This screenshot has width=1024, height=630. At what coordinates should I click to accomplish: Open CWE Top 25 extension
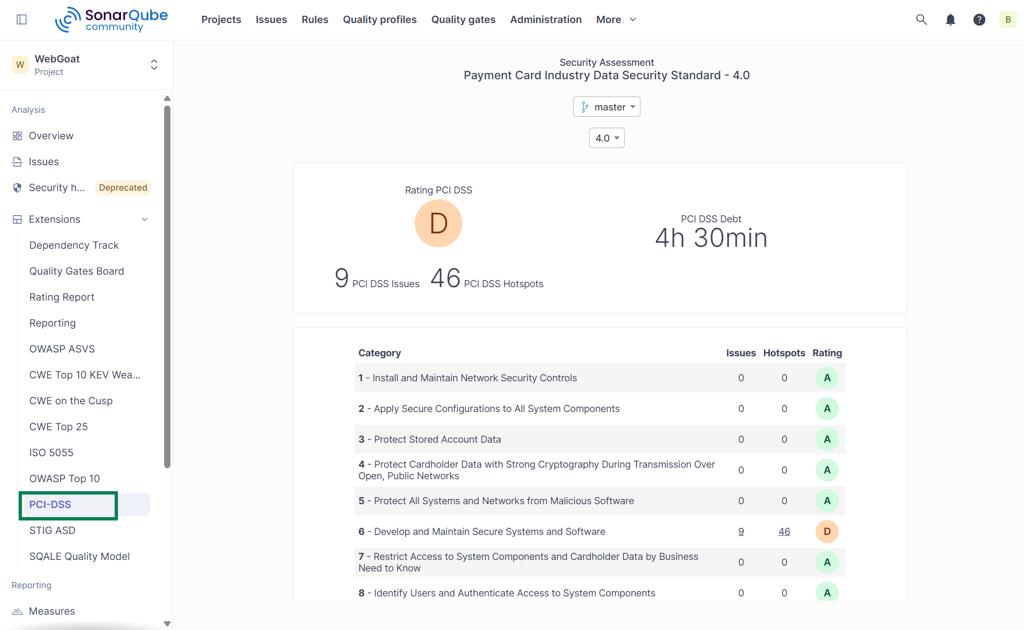coord(59,427)
